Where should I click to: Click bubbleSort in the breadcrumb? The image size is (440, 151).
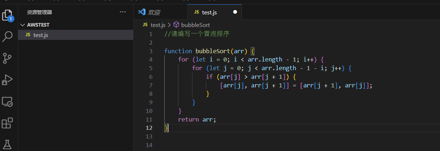(195, 25)
